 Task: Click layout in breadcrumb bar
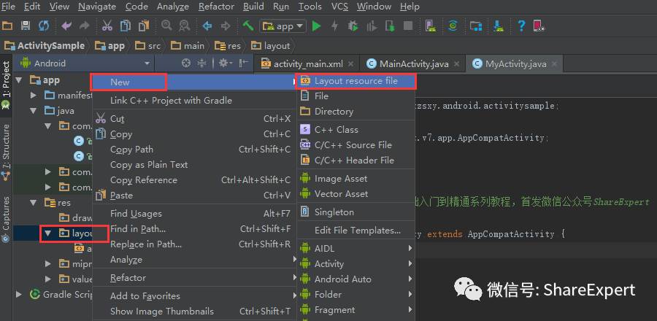click(270, 46)
